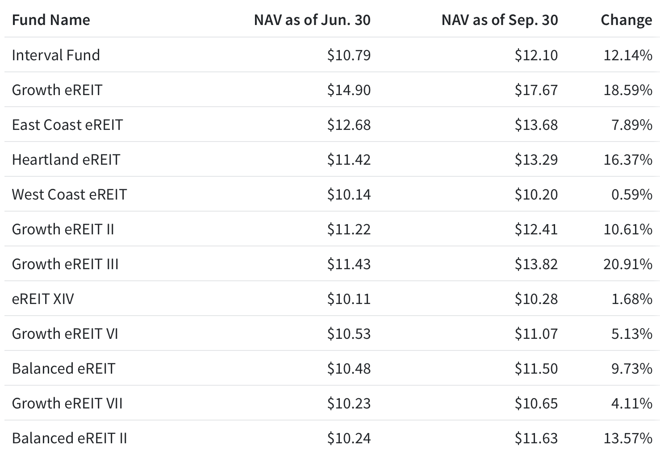Click the 20.91% change value

tap(628, 264)
